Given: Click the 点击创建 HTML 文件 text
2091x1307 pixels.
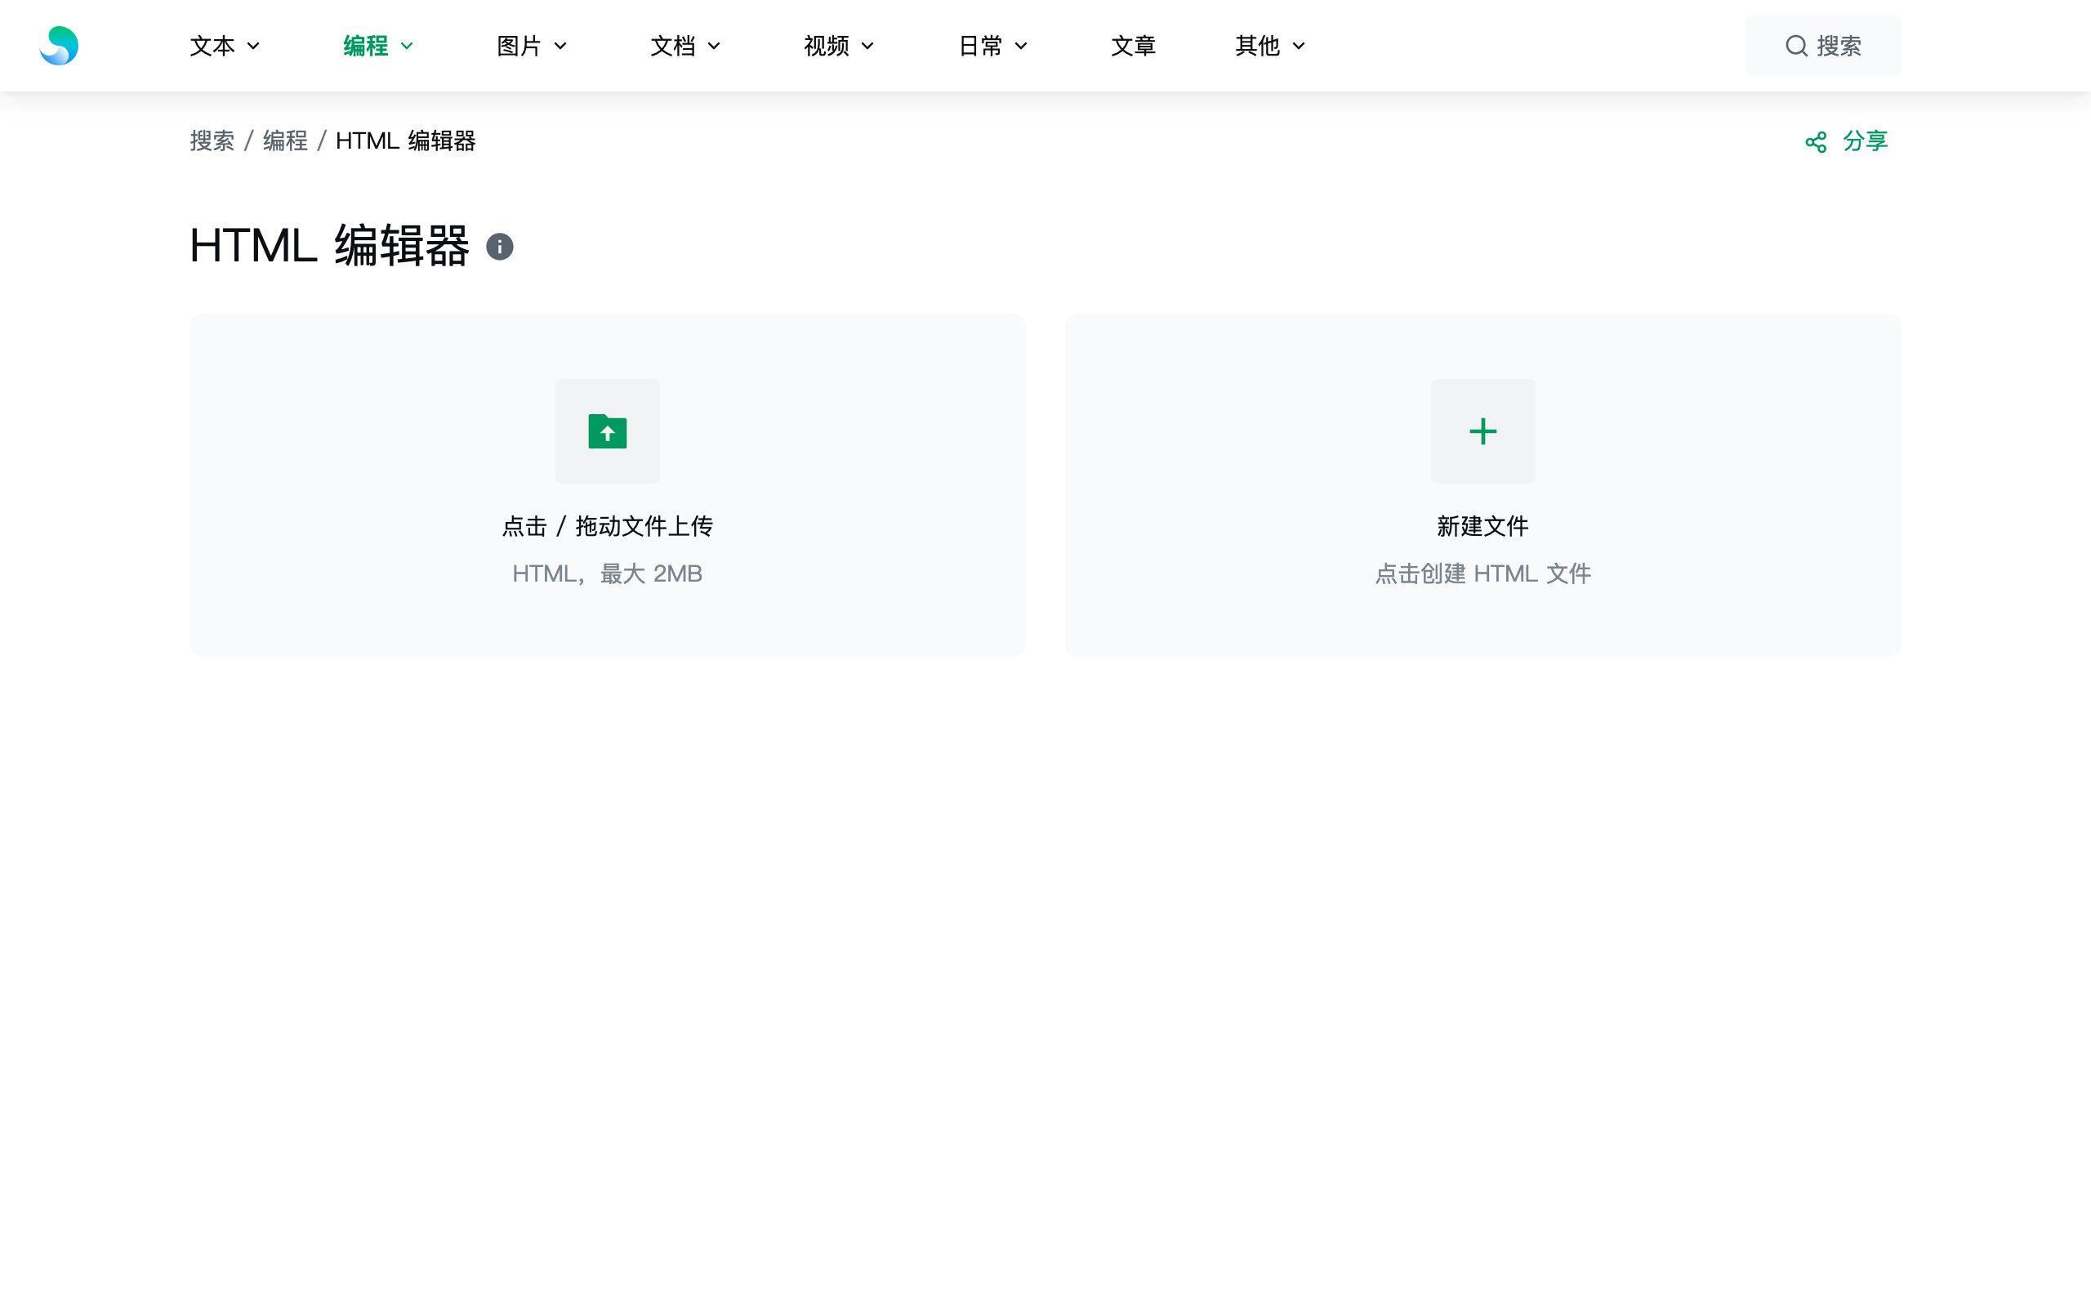Looking at the screenshot, I should [1482, 574].
